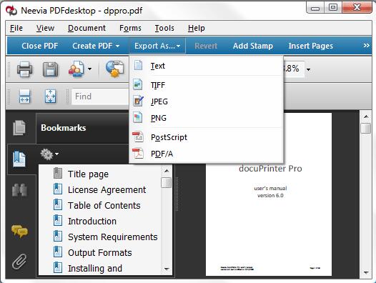
Task: Collapse the Export As dropdown button
Action: pyautogui.click(x=157, y=46)
